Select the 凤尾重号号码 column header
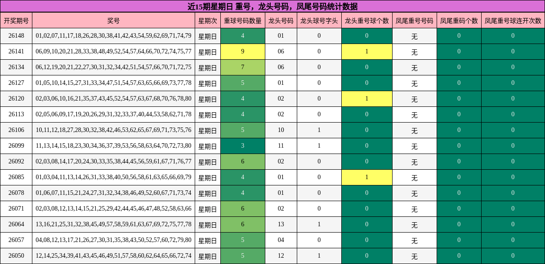This screenshot has width=545, height=264. pyautogui.click(x=415, y=20)
